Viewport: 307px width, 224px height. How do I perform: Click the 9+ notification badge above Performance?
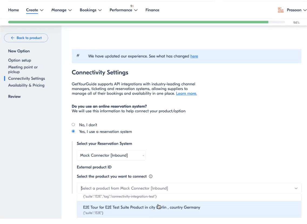click(x=132, y=6)
